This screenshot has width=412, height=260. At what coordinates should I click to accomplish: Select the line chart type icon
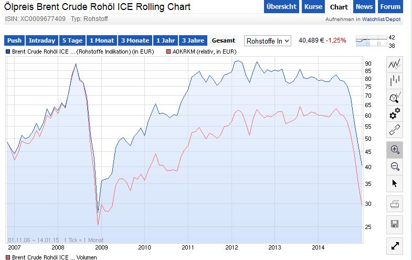[395, 64]
